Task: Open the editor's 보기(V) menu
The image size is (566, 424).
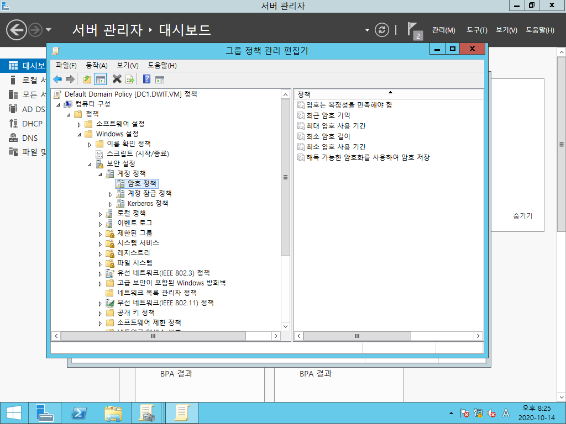Action: coord(128,65)
